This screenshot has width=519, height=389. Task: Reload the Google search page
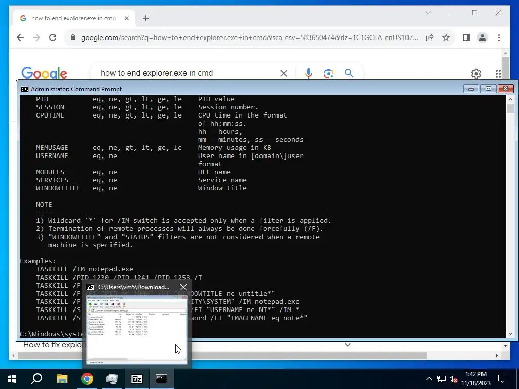tap(53, 37)
